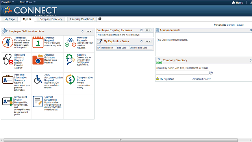Open the Overtime Requests icon

coord(70,42)
